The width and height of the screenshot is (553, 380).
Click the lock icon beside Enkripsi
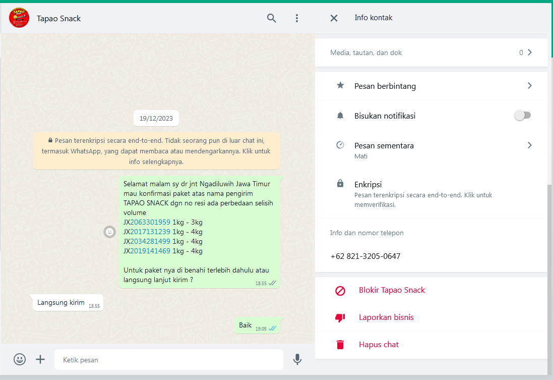click(x=340, y=183)
